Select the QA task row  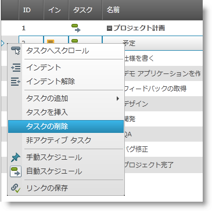pos(163,134)
